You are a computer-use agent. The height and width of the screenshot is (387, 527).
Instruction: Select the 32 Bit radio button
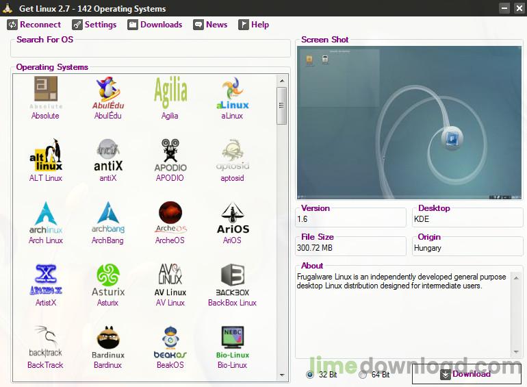[x=310, y=375]
